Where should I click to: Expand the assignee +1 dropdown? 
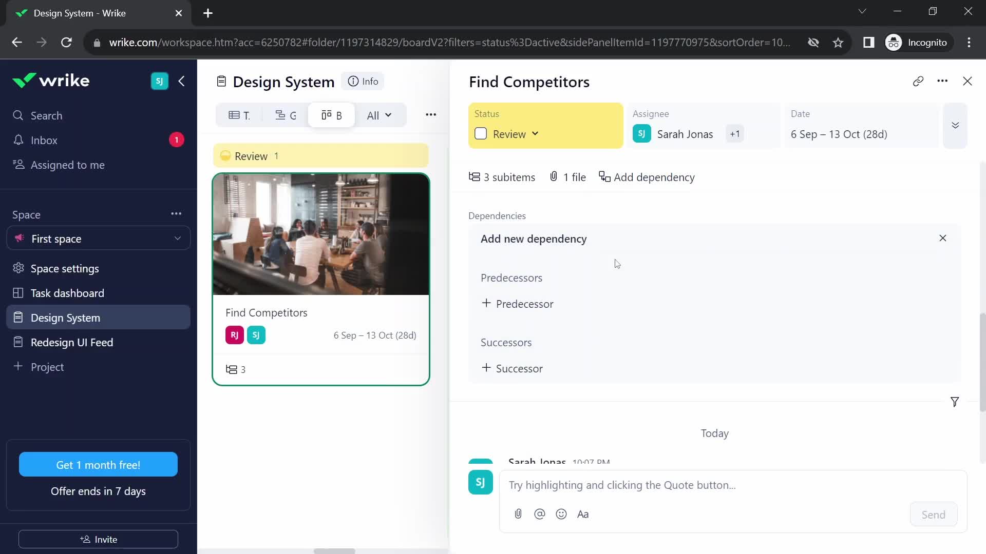pyautogui.click(x=735, y=133)
